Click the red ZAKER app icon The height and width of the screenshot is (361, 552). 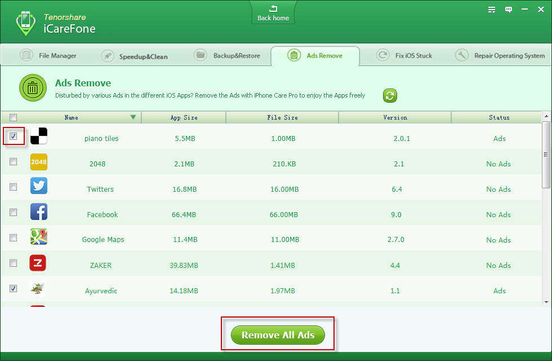point(38,263)
